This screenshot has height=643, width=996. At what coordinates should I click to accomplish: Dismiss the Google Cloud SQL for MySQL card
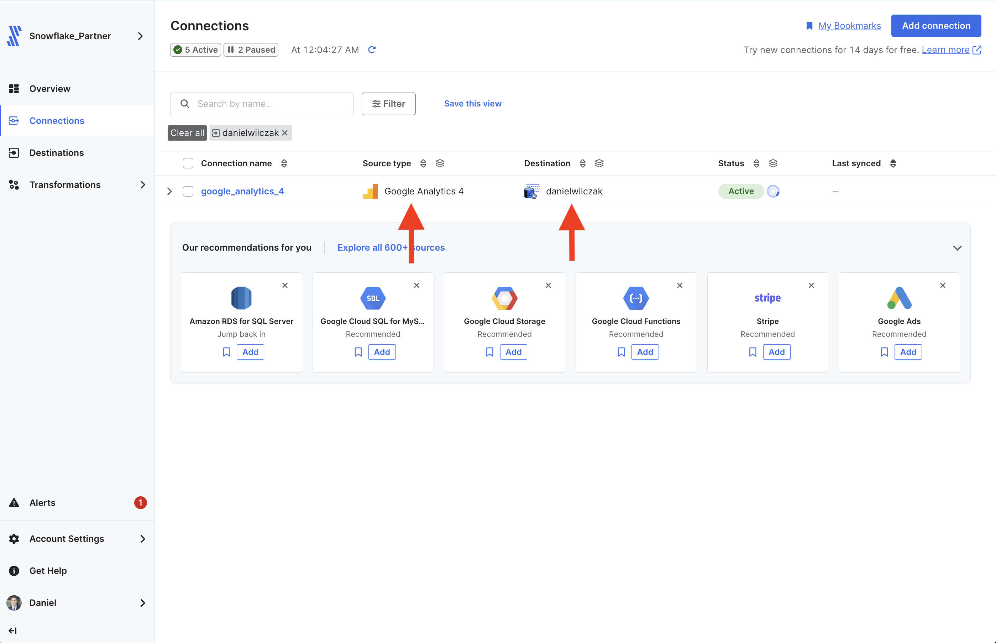416,286
